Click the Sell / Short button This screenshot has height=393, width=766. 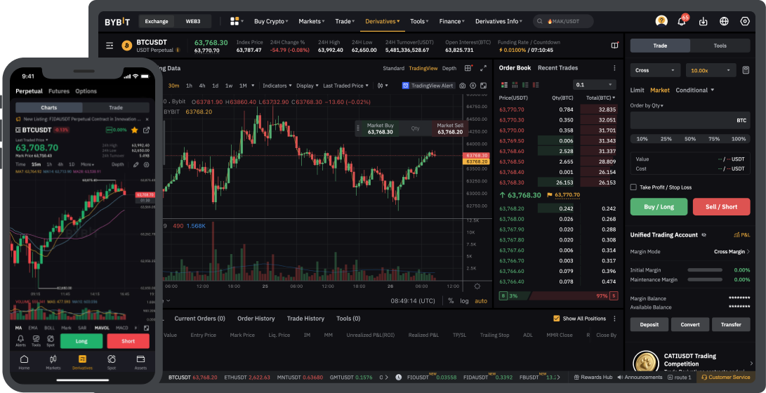(722, 206)
